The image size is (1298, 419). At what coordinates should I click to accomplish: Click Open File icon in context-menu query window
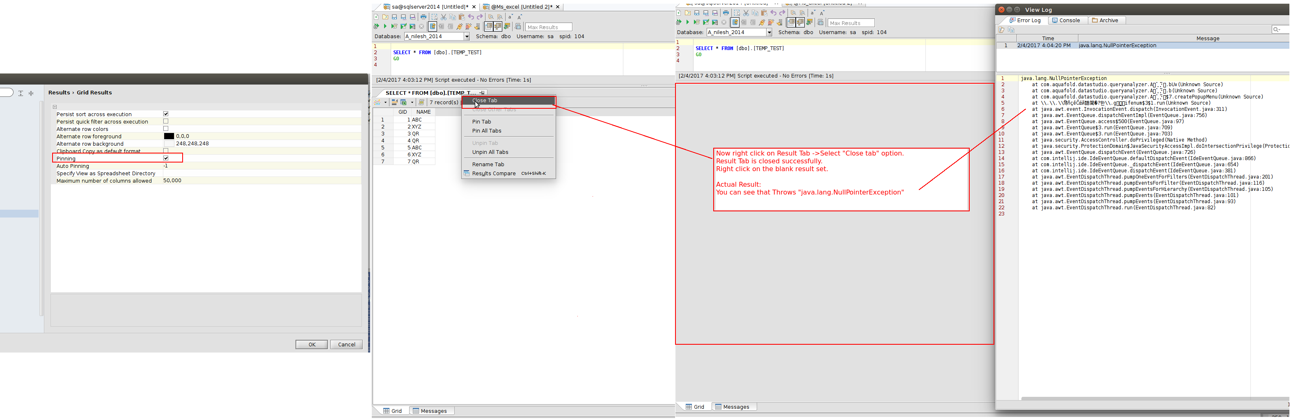(385, 17)
